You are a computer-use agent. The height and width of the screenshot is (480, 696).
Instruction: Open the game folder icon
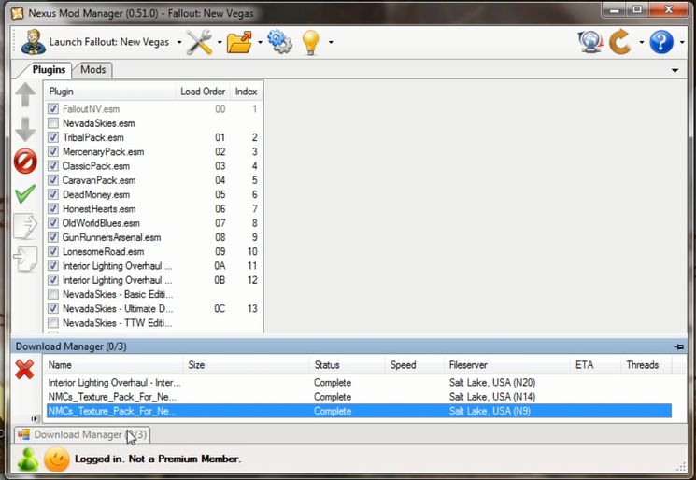pos(239,42)
